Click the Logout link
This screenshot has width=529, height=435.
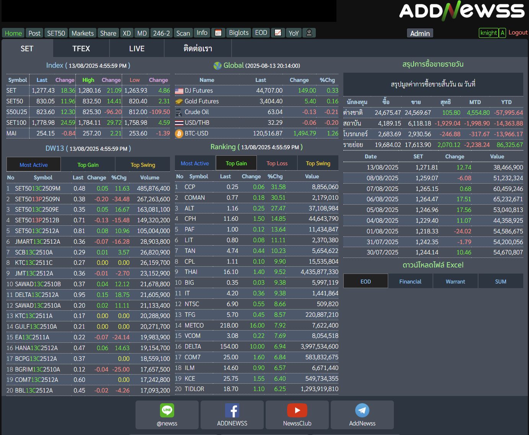(x=518, y=33)
